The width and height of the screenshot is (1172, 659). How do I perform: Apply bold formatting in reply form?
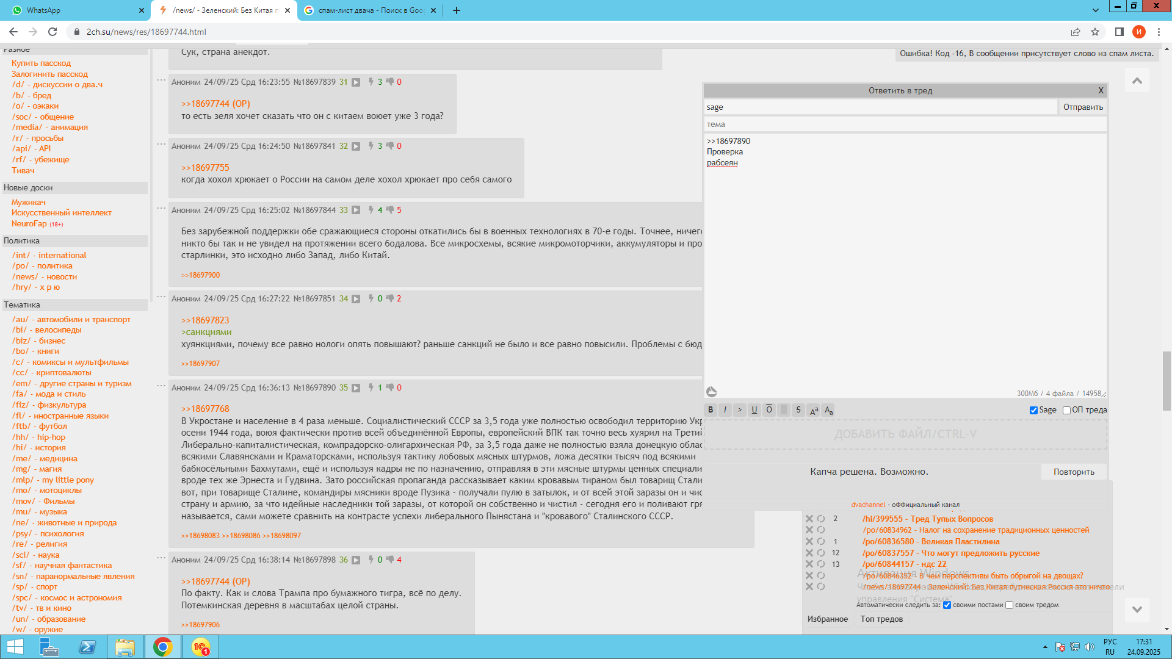point(711,410)
